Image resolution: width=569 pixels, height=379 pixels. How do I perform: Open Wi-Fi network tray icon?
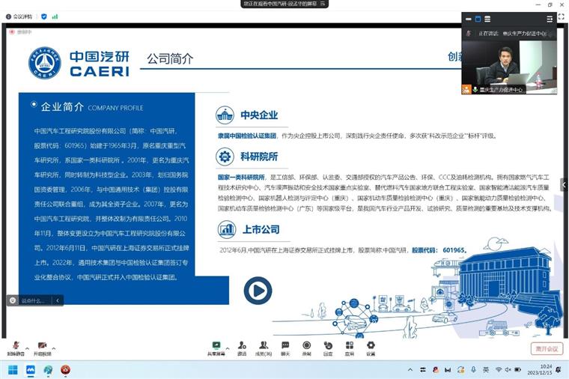tap(499, 370)
